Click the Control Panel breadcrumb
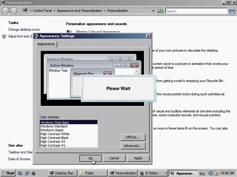This screenshot has height=177, width=237. (42, 11)
